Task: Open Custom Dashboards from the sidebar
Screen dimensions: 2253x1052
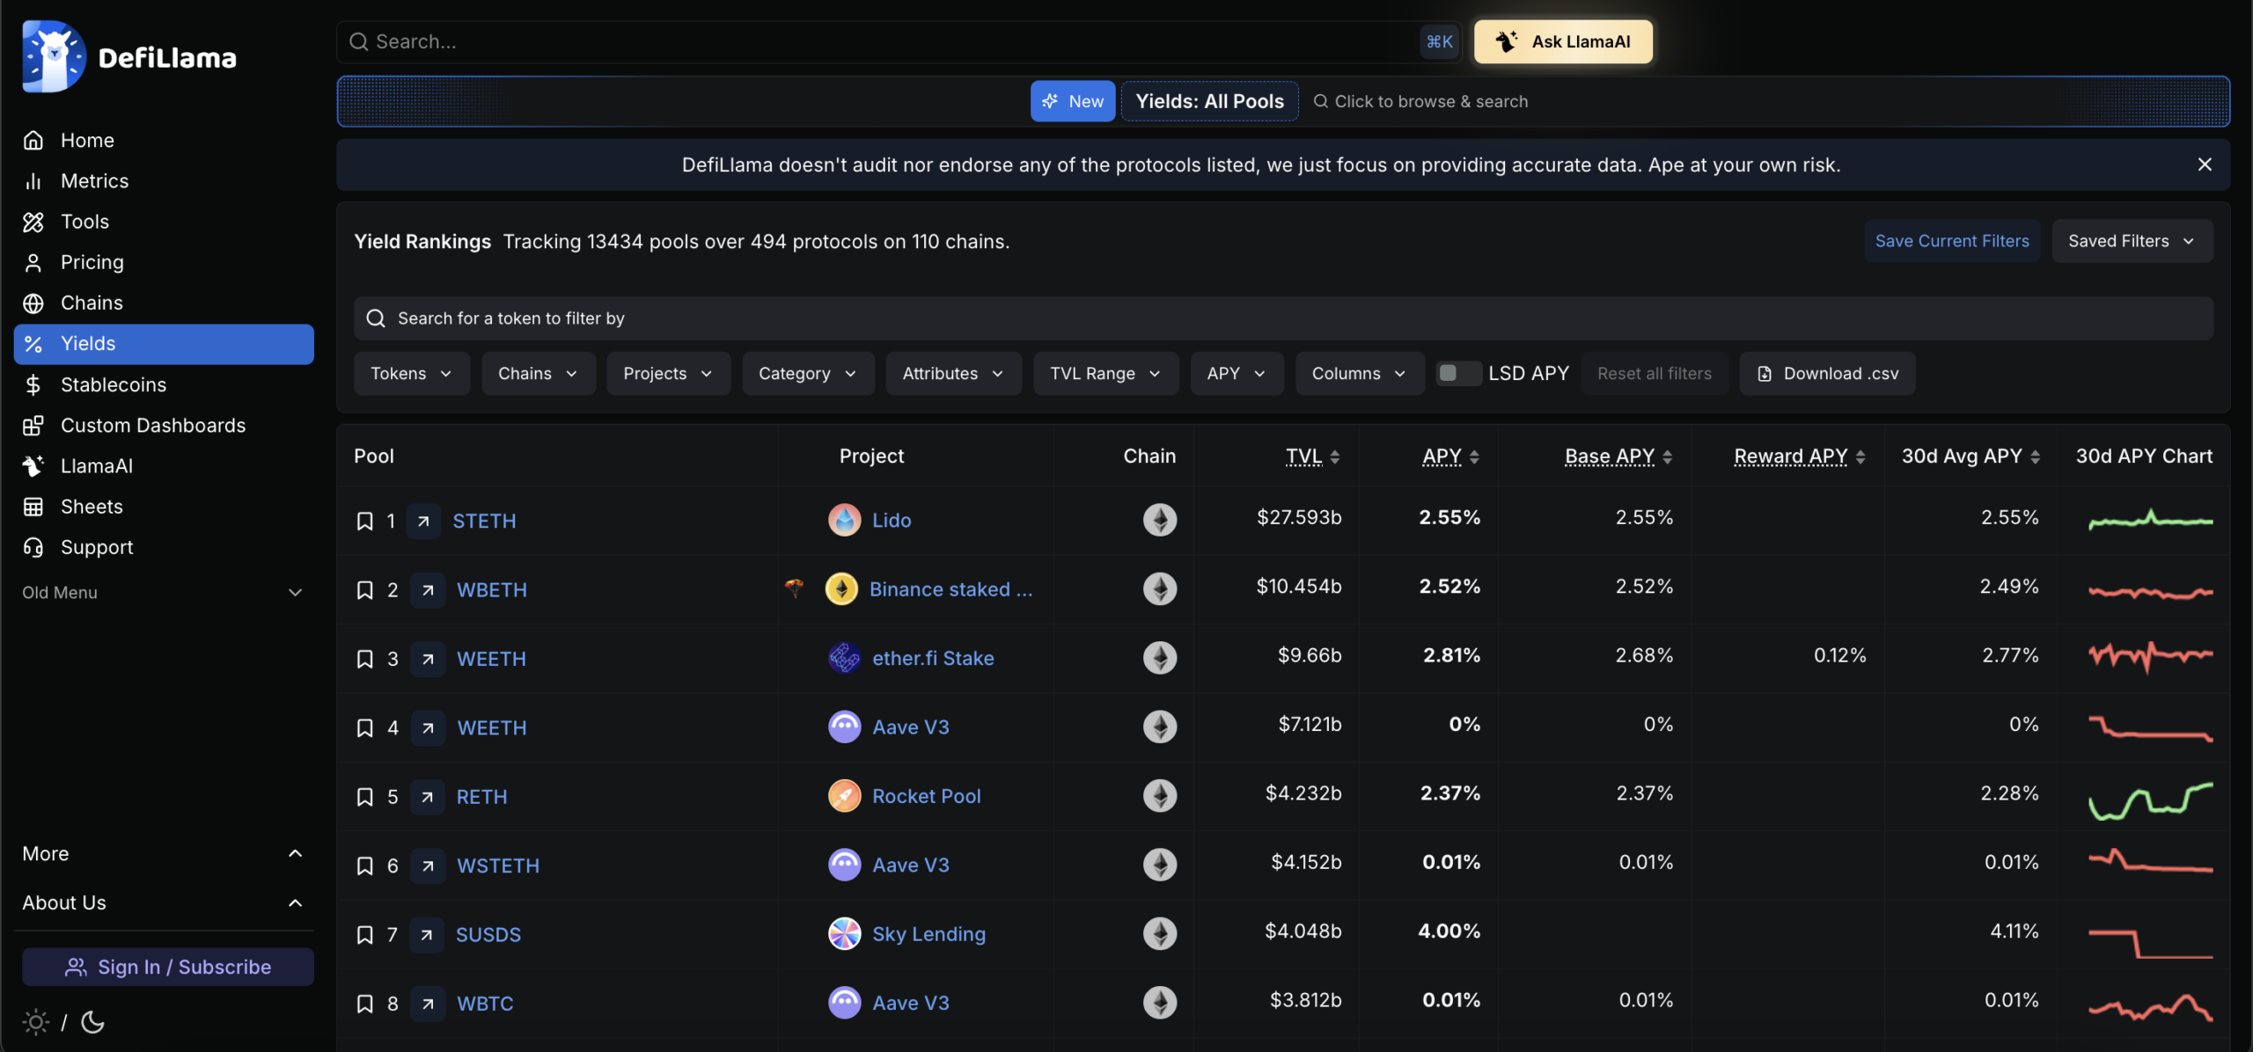Action: coord(152,425)
